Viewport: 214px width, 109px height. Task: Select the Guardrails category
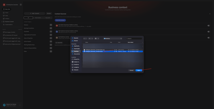(38, 31)
